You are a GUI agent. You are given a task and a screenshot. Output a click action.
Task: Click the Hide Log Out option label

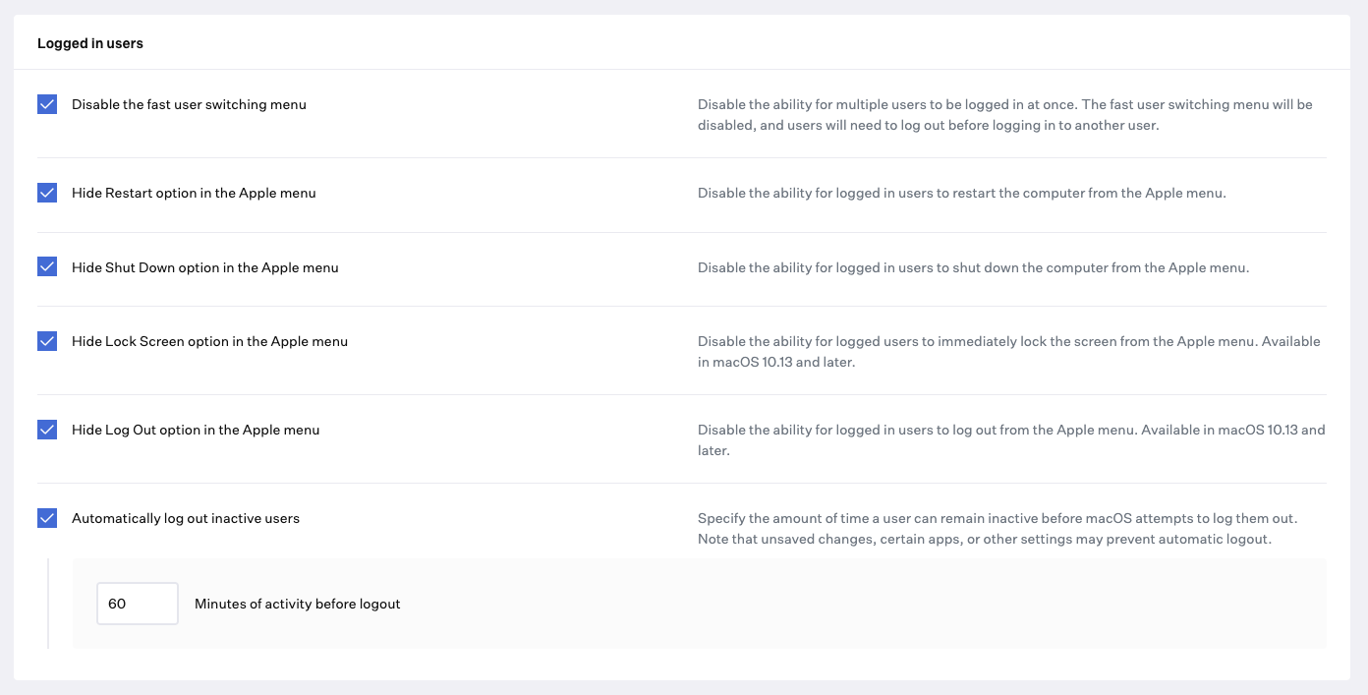click(195, 430)
